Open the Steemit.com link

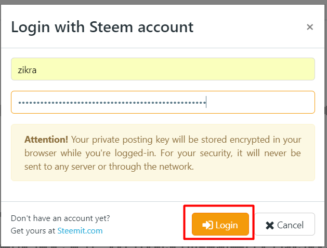point(80,231)
